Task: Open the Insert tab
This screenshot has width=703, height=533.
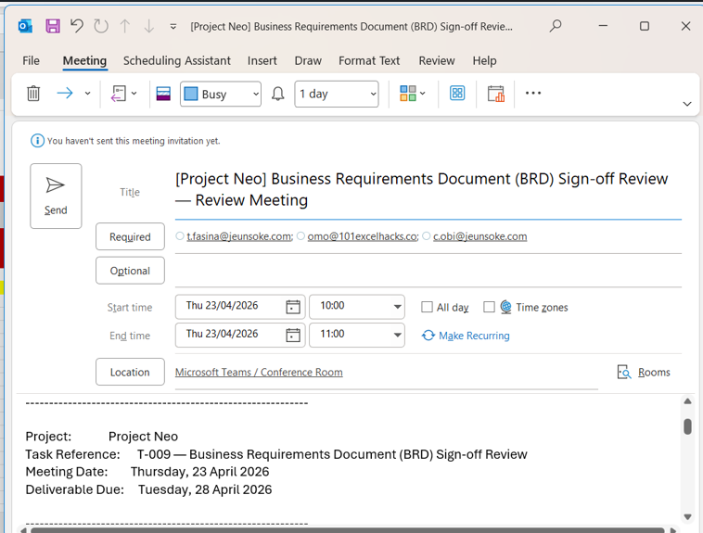Action: pyautogui.click(x=262, y=60)
